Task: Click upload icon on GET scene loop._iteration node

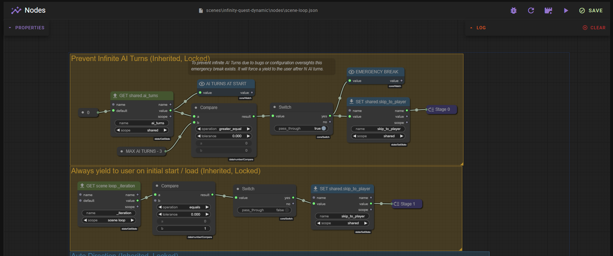Action: [x=82, y=186]
